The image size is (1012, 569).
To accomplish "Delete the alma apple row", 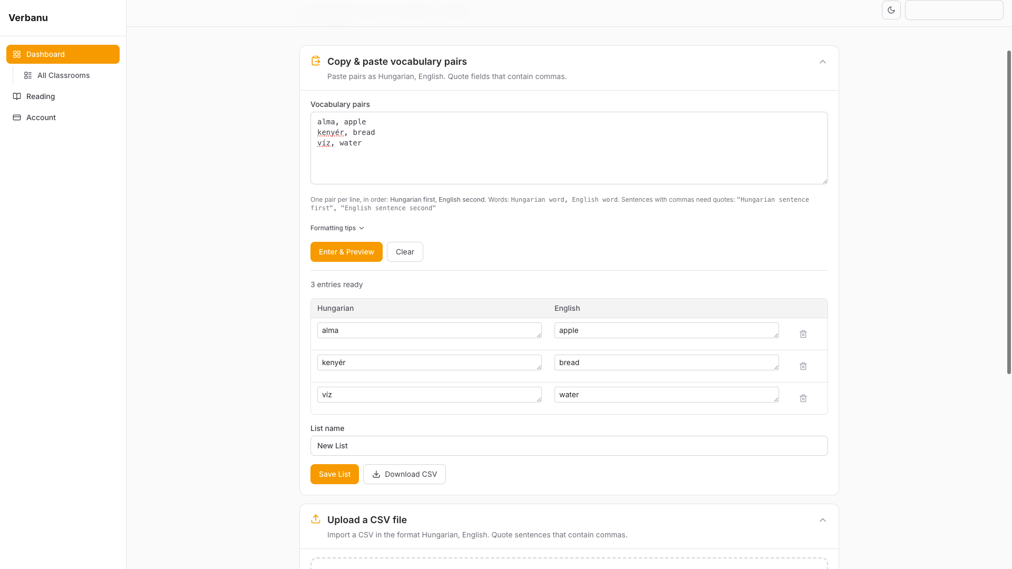I will [x=803, y=334].
